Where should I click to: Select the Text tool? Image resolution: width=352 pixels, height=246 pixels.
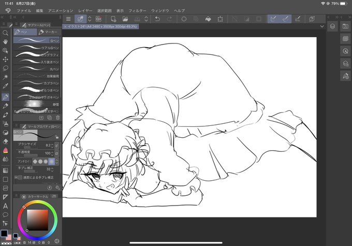pos(5,206)
